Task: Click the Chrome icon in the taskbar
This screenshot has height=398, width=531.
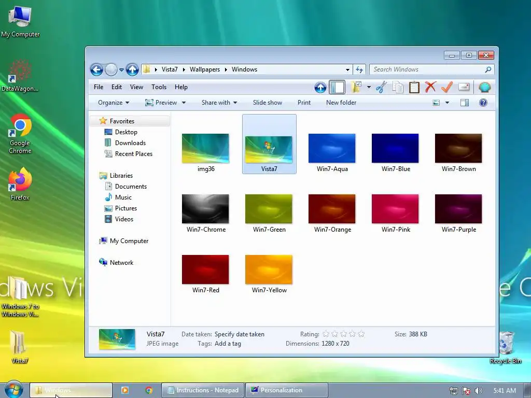Action: (x=149, y=390)
